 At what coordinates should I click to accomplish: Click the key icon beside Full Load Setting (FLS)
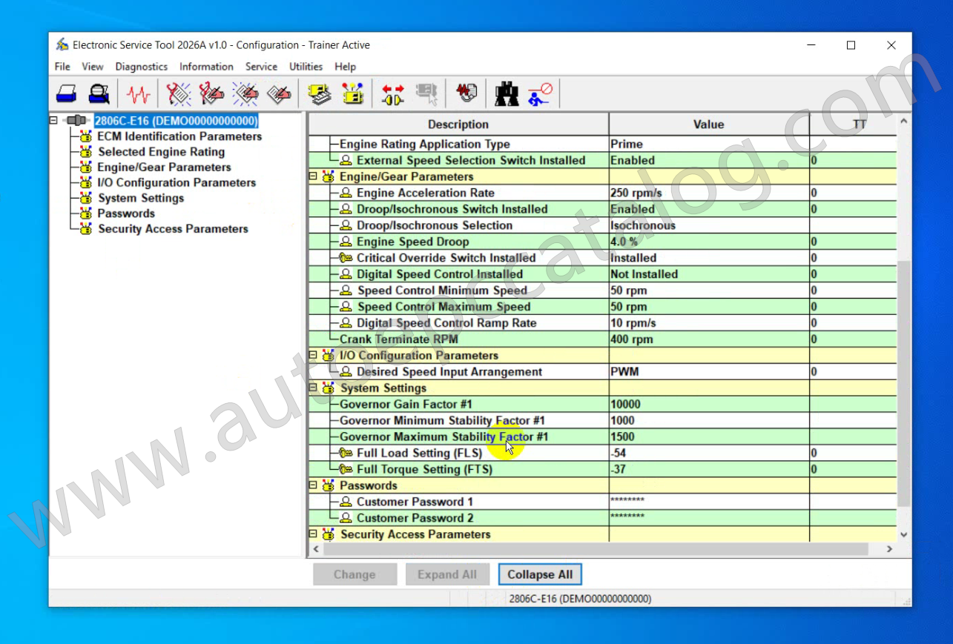346,454
